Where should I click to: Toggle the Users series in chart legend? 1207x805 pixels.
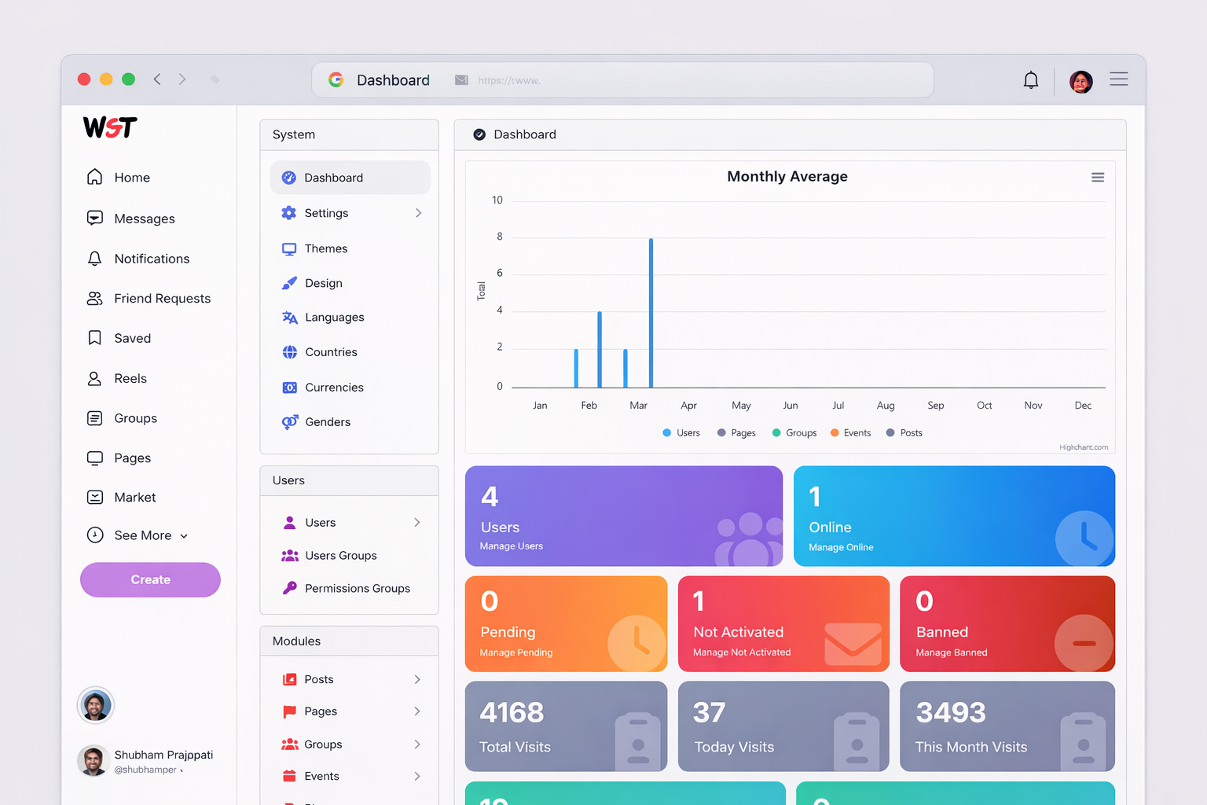681,432
